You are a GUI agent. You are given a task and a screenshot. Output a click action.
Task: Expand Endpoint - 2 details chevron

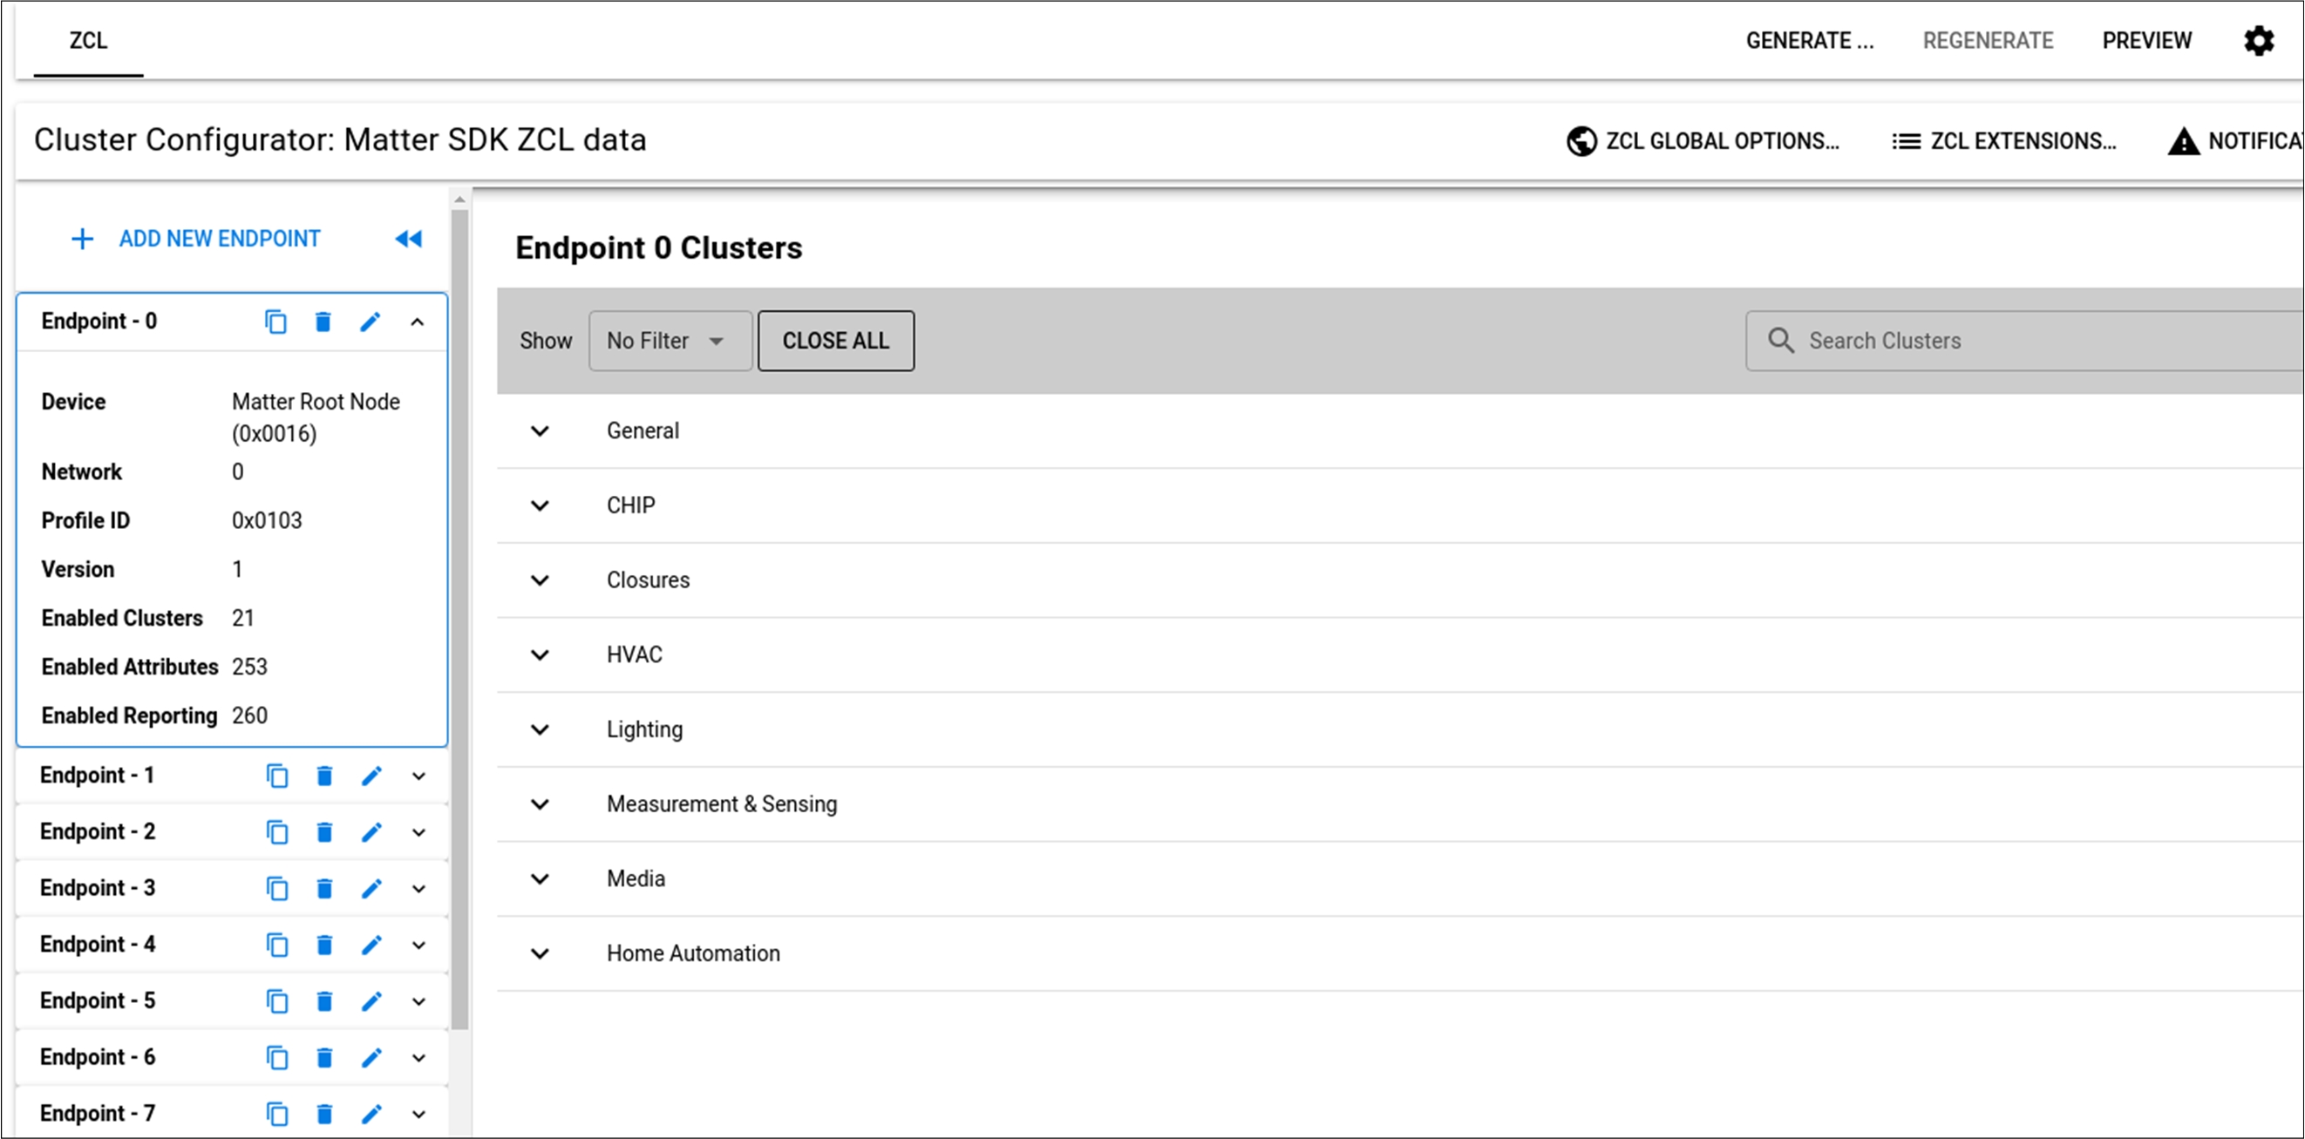tap(418, 833)
